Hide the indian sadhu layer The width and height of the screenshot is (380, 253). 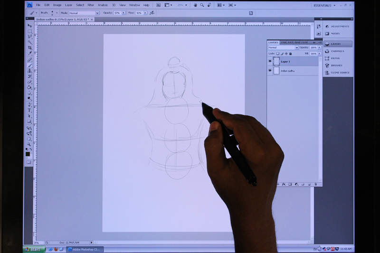coord(270,71)
